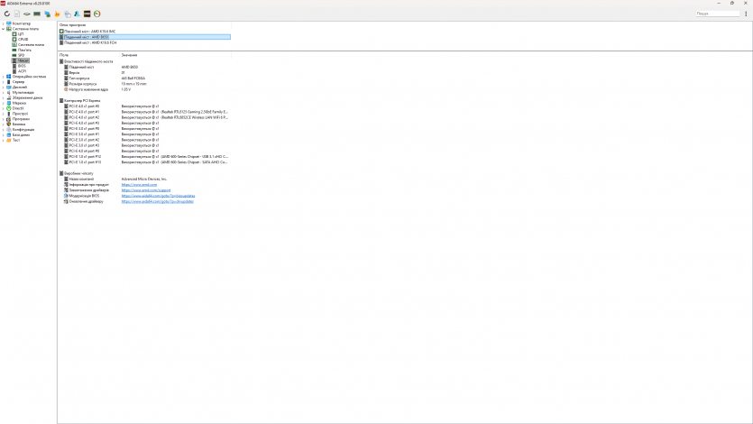The width and height of the screenshot is (753, 424).
Task: Select the SPD item in sidebar tree
Action: (21, 55)
